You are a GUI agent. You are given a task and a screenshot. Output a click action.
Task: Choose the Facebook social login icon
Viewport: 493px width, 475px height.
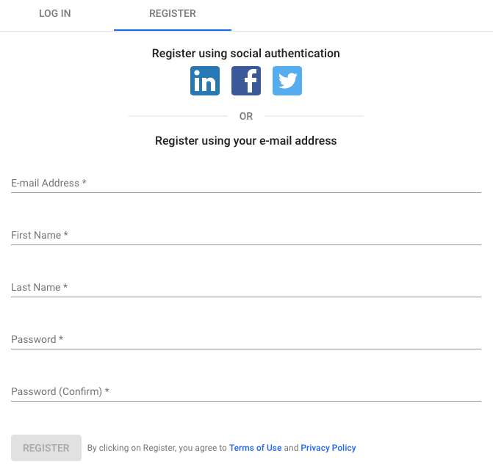[246, 81]
